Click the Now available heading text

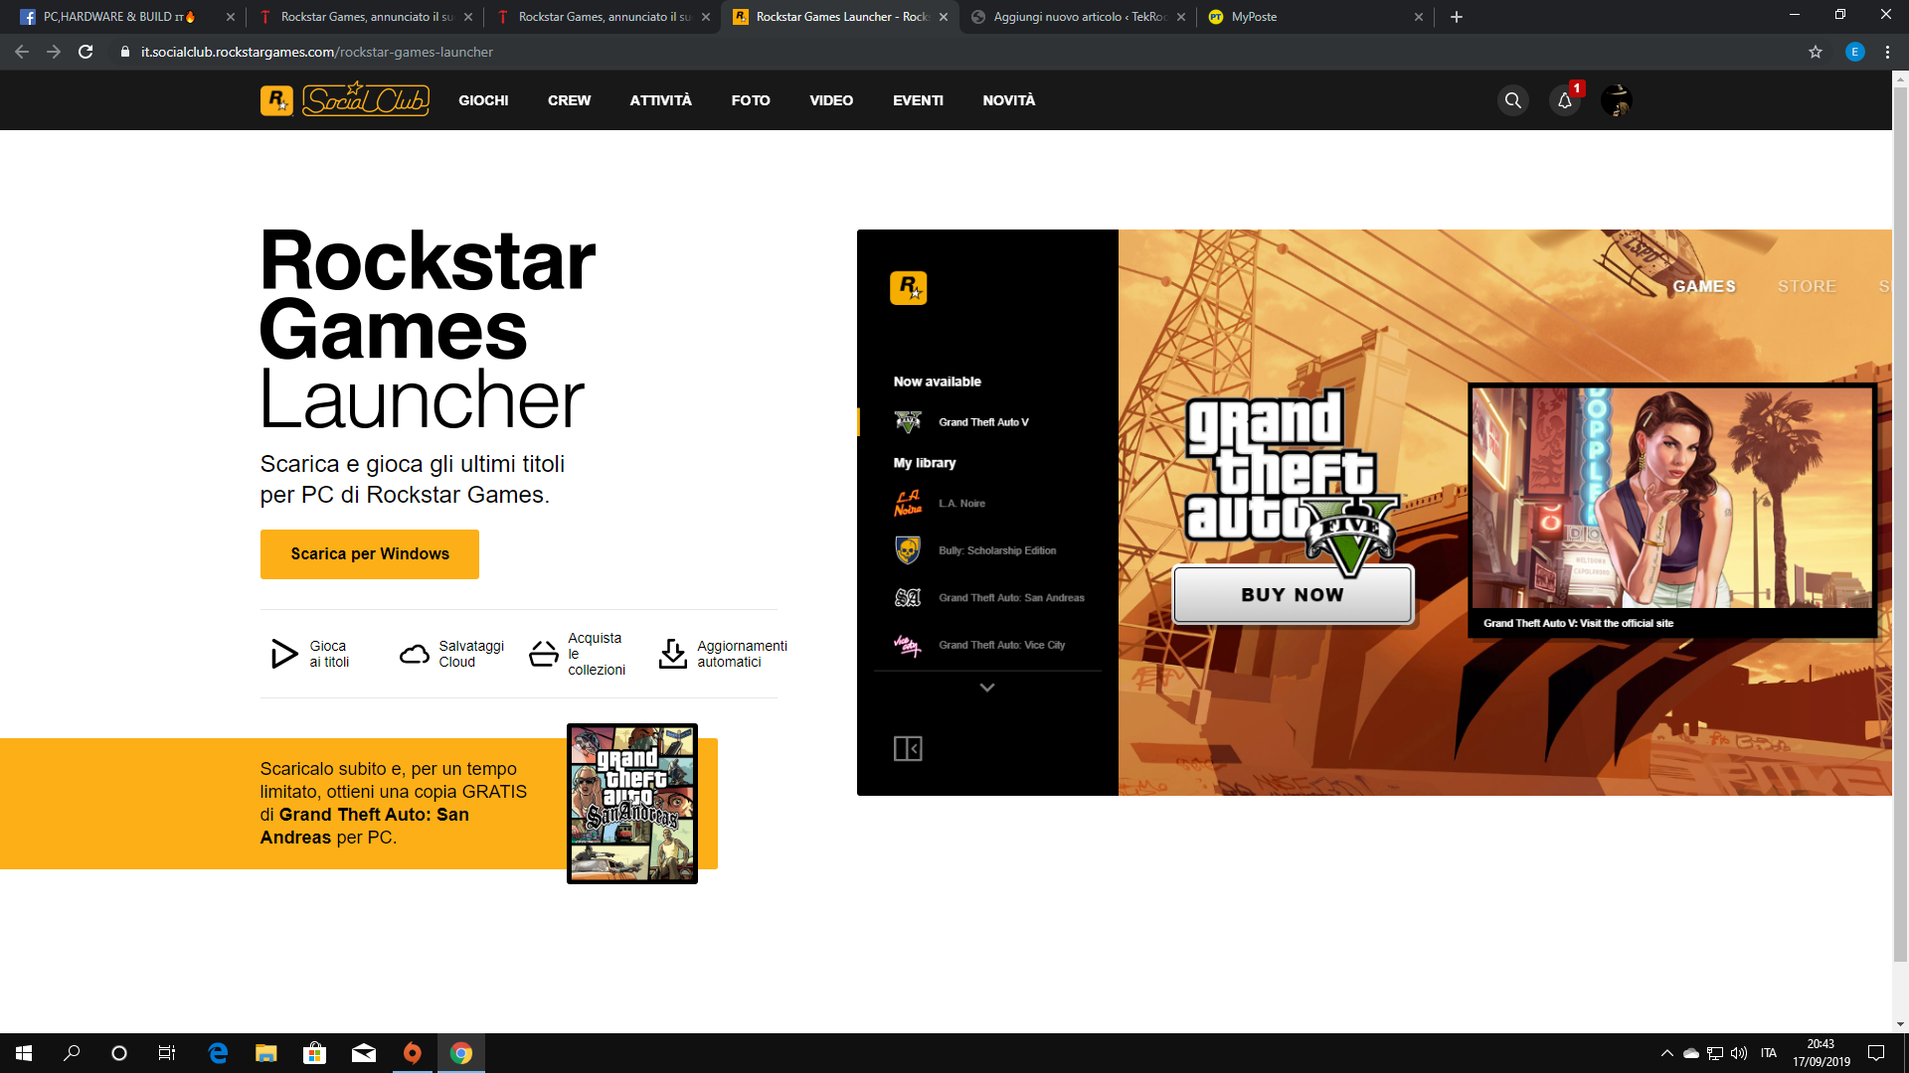937,382
